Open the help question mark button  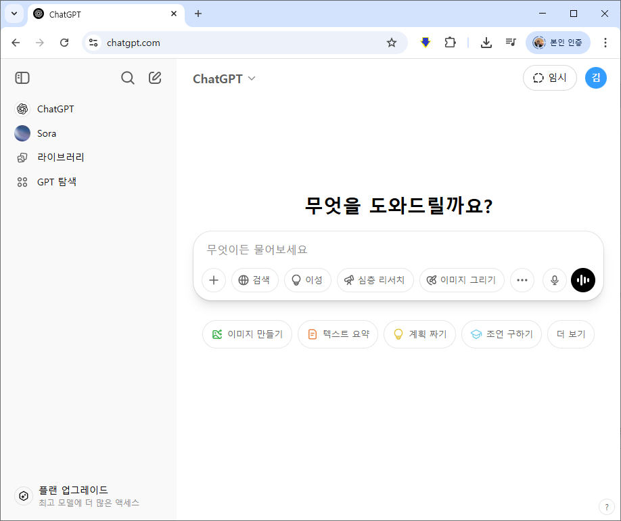[x=606, y=506]
